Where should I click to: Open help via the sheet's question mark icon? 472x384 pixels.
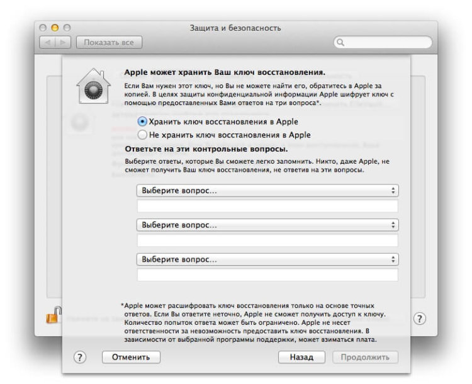pyautogui.click(x=80, y=358)
